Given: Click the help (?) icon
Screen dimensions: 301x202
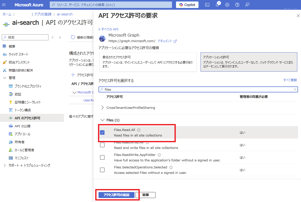Looking at the screenshot, I should (237, 4).
